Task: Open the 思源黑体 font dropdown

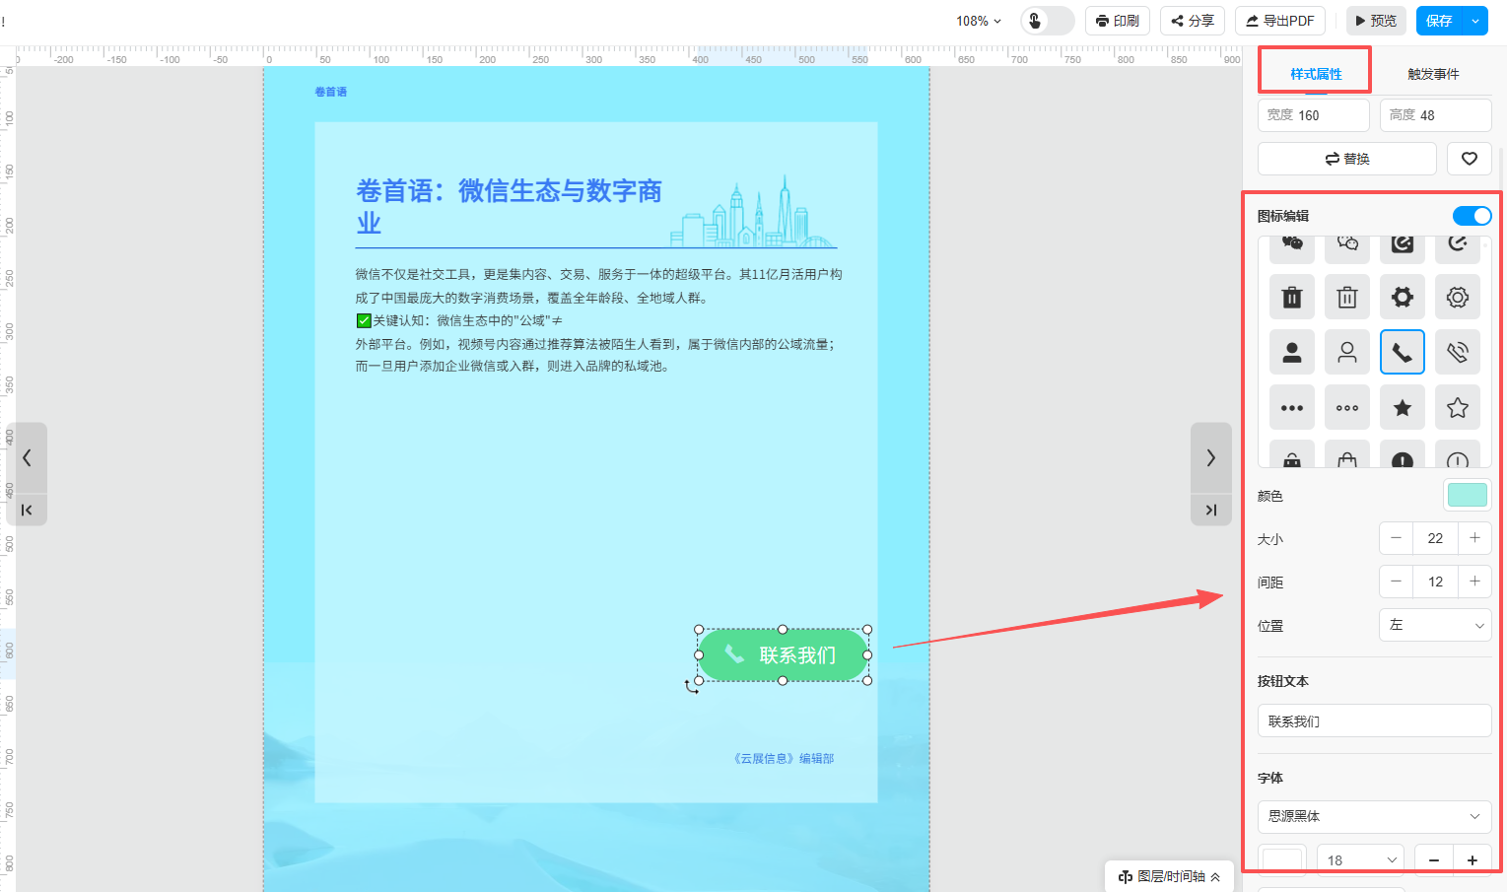Action: (1374, 816)
